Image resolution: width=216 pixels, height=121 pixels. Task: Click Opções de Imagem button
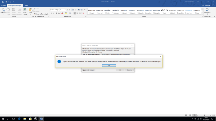(89, 70)
